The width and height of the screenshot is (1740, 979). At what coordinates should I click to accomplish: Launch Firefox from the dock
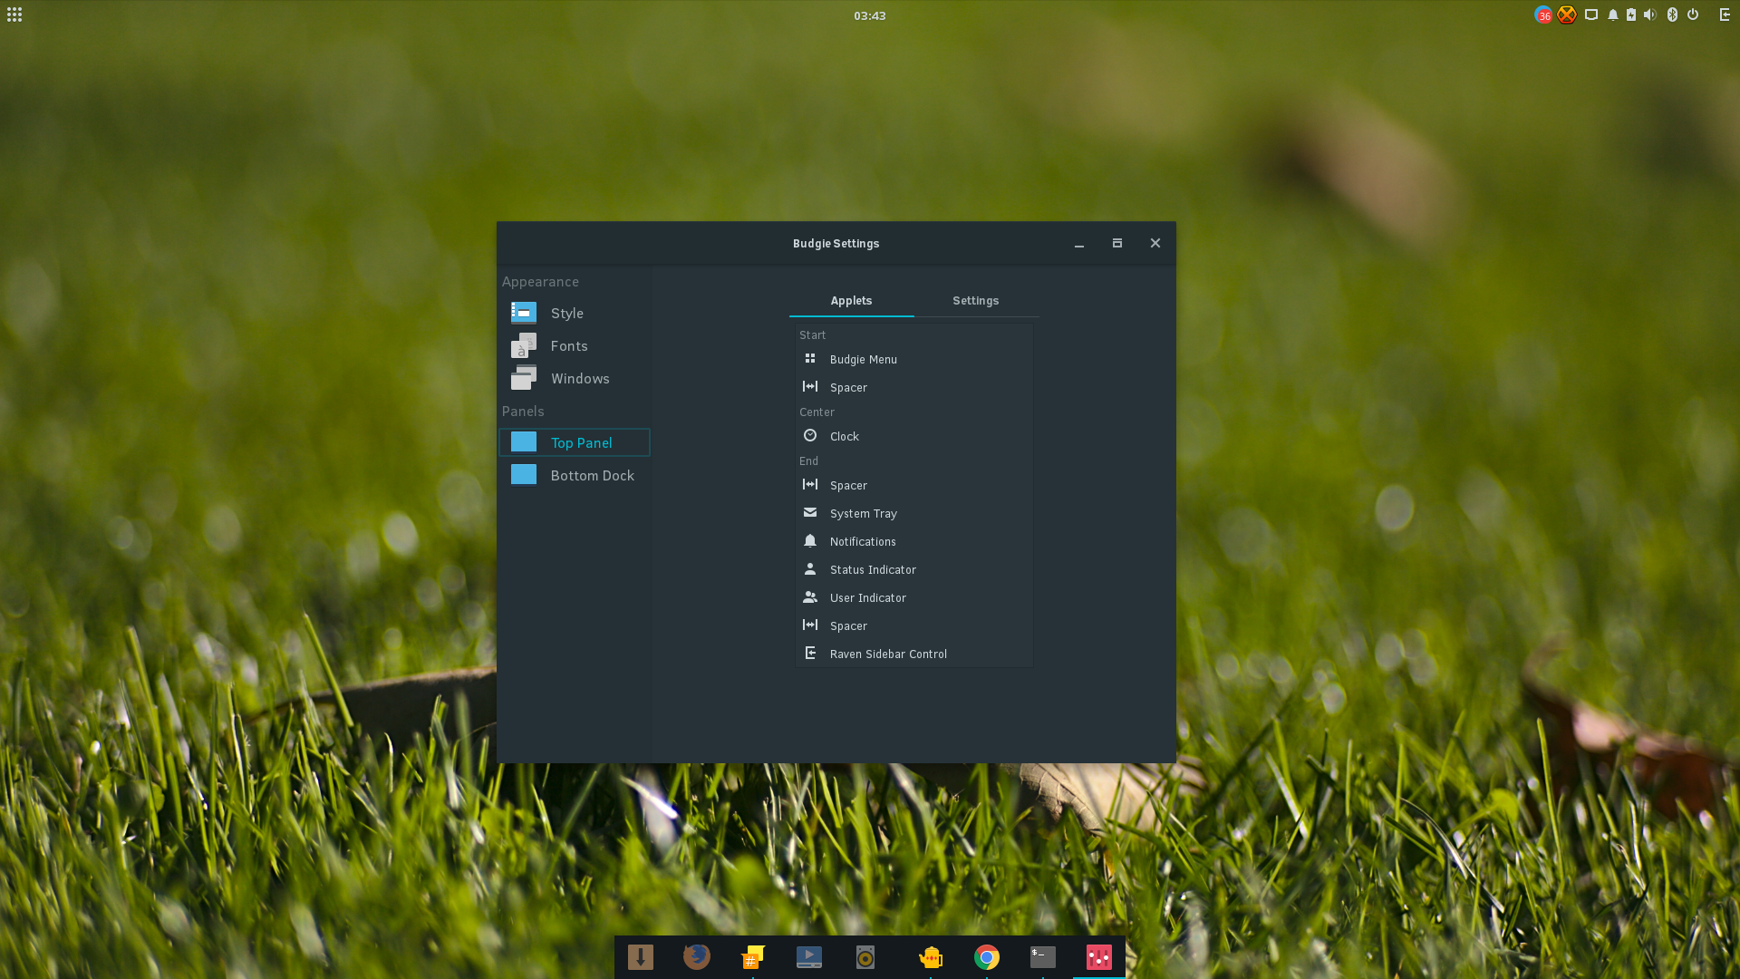pyautogui.click(x=696, y=957)
